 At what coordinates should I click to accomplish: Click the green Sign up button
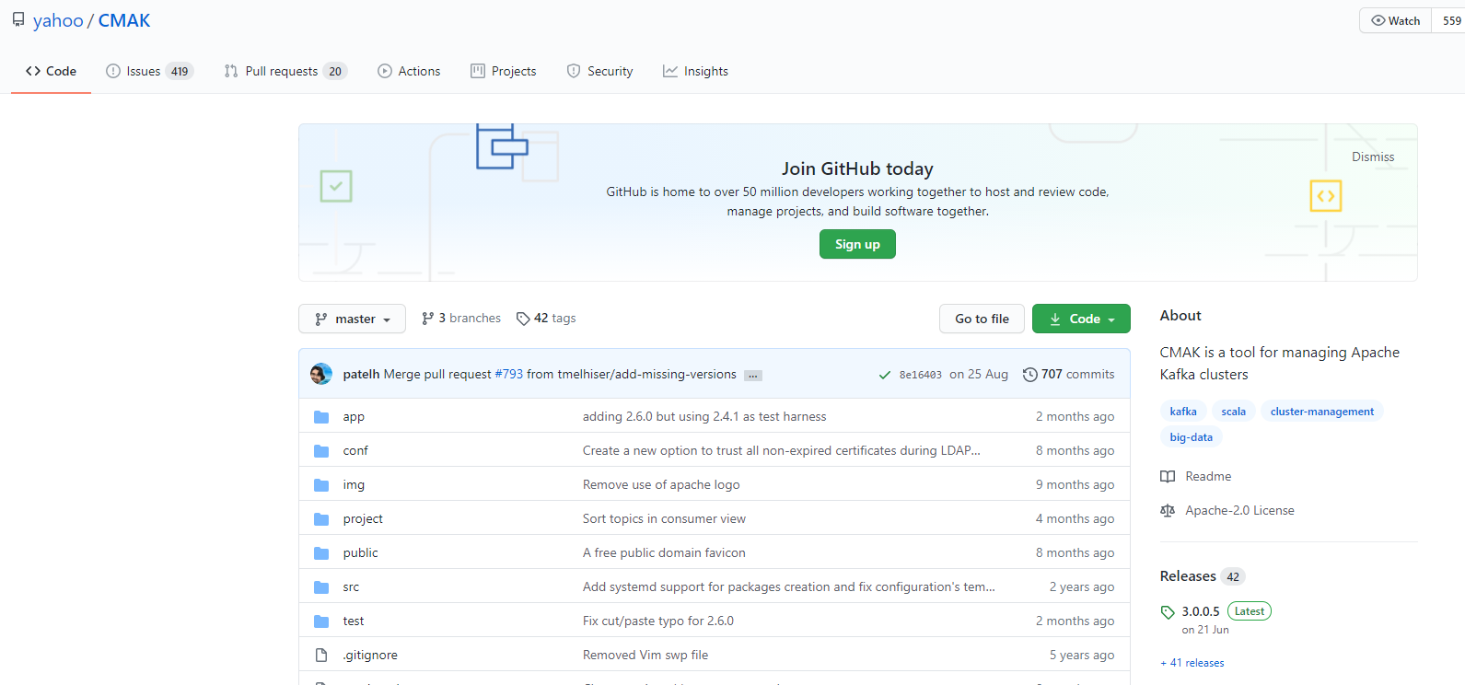click(857, 244)
